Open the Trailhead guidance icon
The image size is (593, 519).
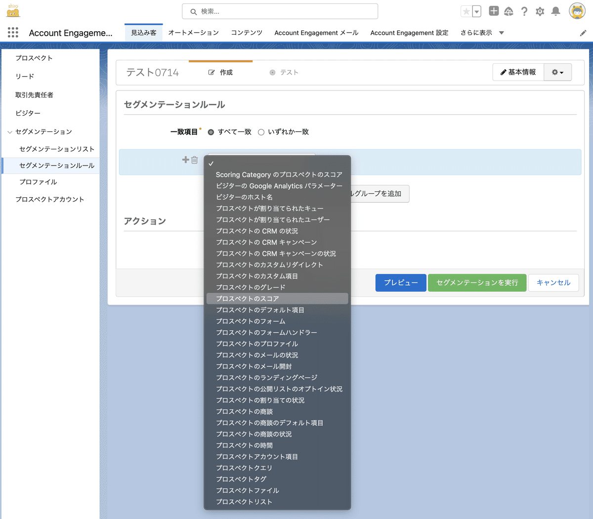click(508, 11)
